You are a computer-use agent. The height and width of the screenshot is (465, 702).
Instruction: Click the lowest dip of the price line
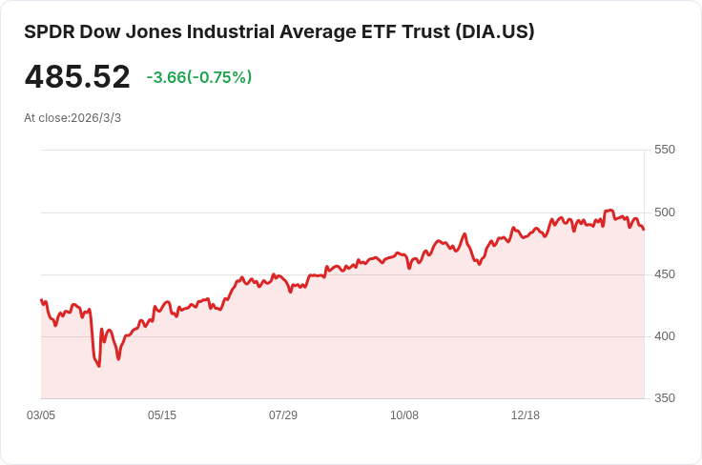pyautogui.click(x=99, y=366)
